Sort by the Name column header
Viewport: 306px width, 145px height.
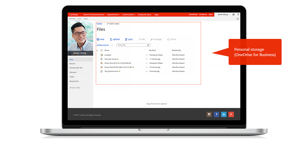click(x=107, y=50)
